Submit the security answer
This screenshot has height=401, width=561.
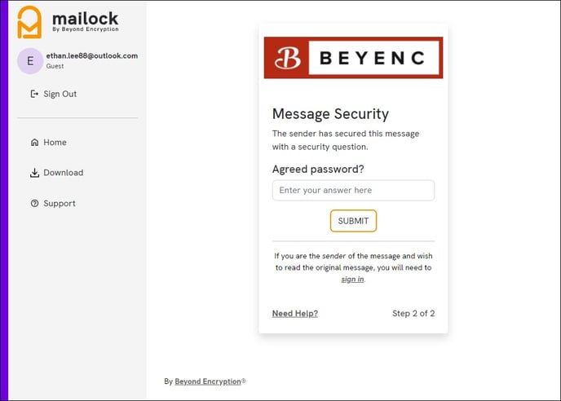coord(353,221)
